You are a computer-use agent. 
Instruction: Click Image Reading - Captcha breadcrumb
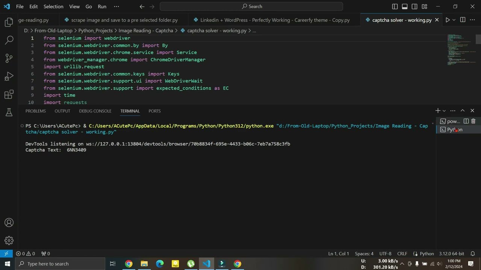point(146,31)
